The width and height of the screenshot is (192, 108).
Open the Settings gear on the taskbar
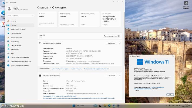pyautogui.click(x=118, y=106)
